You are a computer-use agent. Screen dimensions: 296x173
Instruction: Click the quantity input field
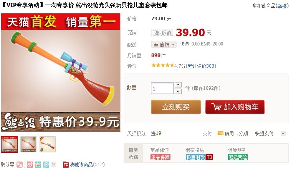coord(162,88)
